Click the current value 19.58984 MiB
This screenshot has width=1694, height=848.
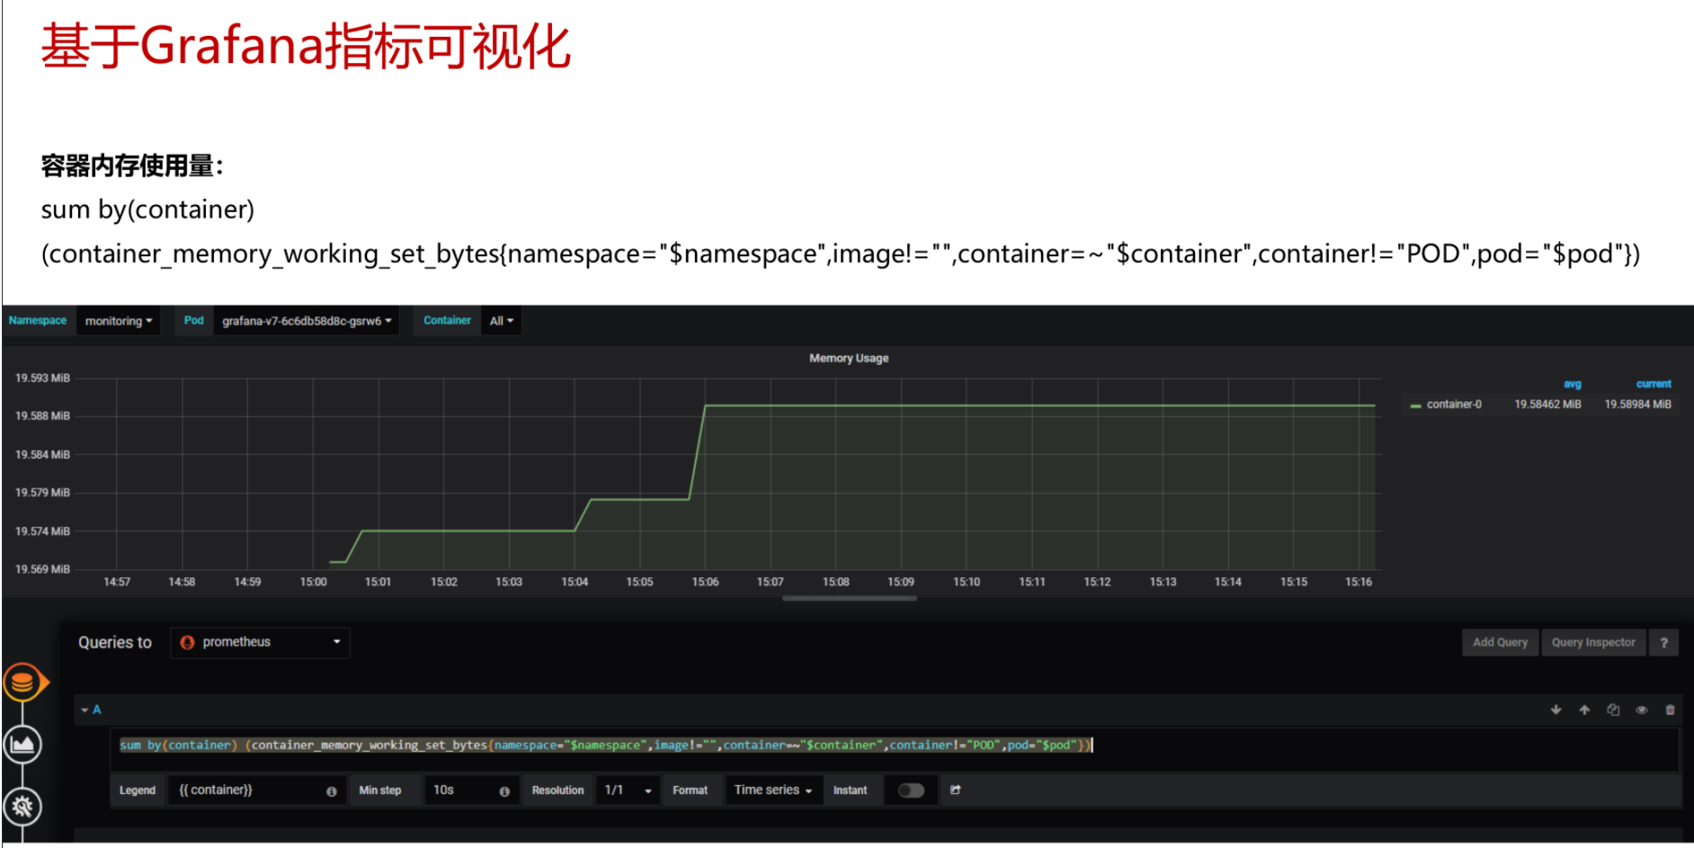(1638, 405)
